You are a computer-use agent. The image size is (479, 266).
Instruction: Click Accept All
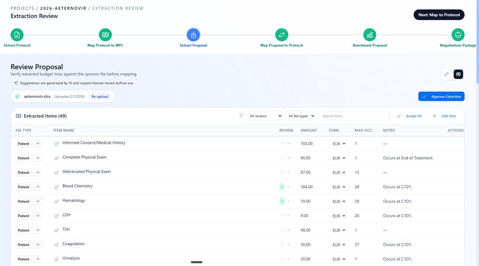[409, 116]
